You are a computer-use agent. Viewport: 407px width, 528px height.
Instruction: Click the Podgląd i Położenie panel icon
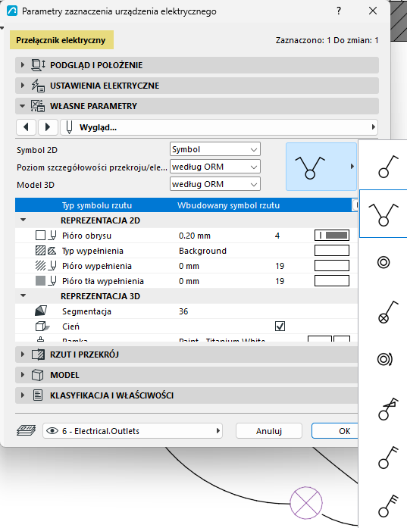click(x=38, y=65)
